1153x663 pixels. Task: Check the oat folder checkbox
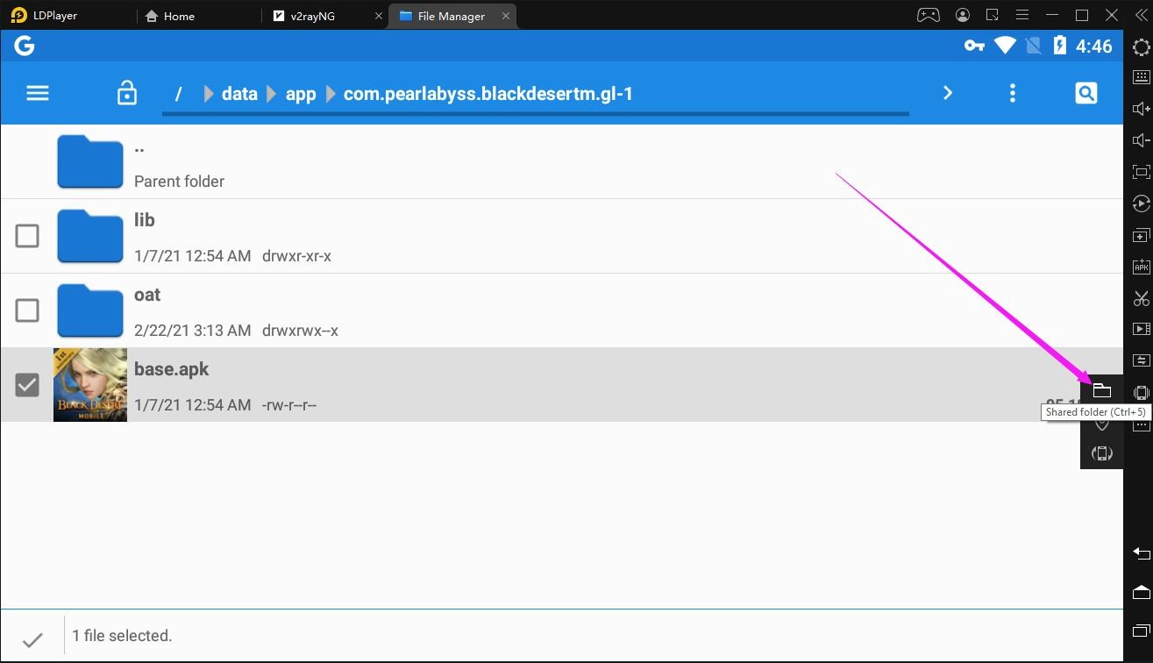tap(27, 310)
